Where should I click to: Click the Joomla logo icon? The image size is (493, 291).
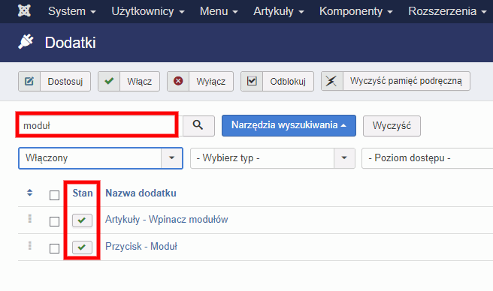[24, 11]
